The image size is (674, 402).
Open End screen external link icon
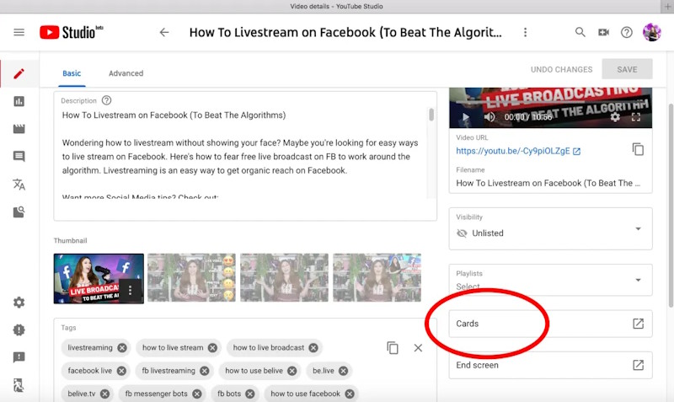639,365
